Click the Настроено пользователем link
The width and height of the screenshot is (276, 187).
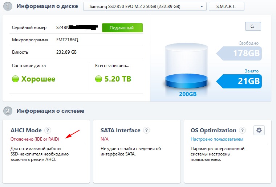coord(217,139)
